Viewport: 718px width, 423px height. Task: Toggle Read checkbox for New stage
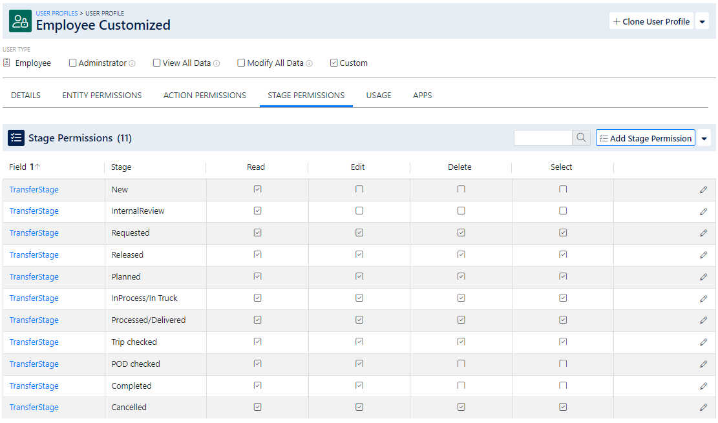[x=257, y=189]
